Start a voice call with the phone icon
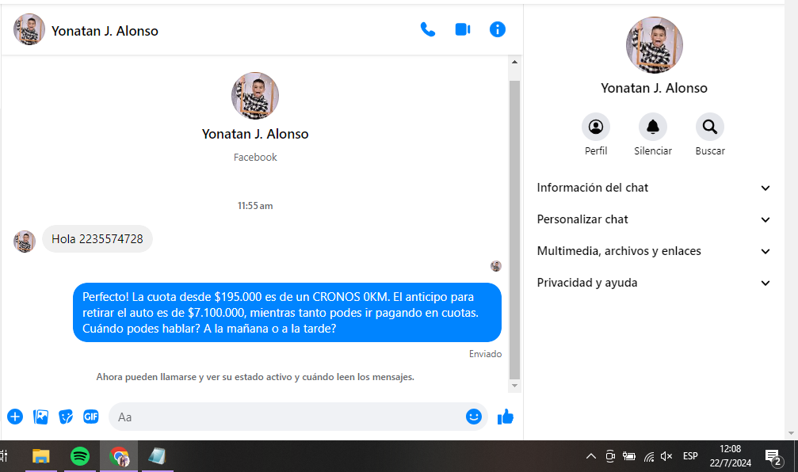The height and width of the screenshot is (472, 798). pos(428,30)
